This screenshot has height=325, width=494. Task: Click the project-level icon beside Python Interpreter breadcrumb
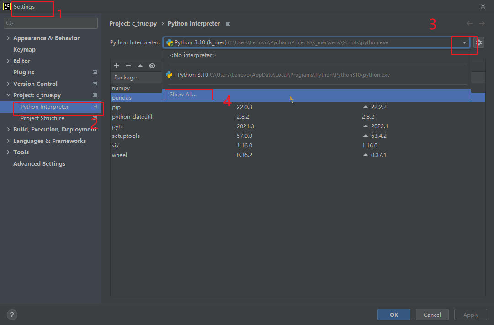click(x=228, y=24)
